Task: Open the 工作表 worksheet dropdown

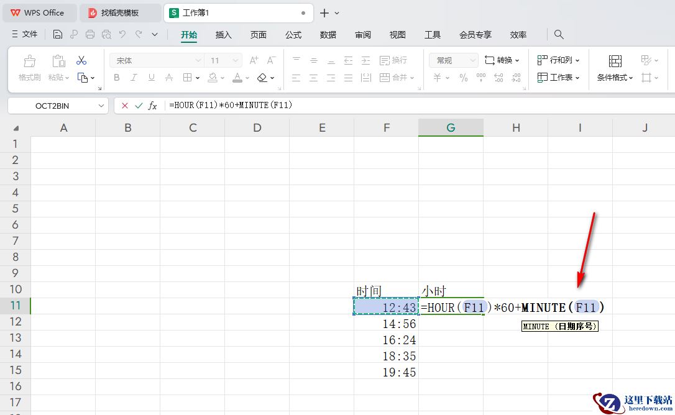Action: (558, 78)
